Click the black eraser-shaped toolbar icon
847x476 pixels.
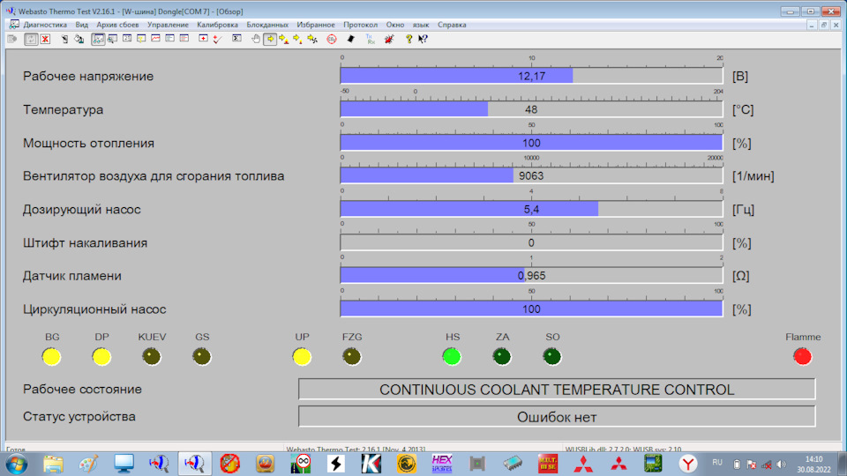350,39
